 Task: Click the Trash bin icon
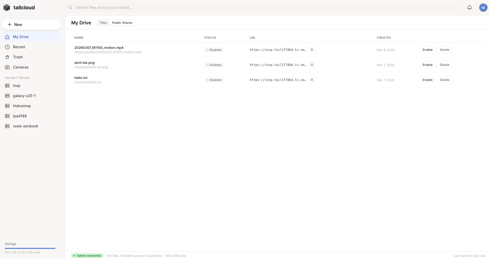7,57
